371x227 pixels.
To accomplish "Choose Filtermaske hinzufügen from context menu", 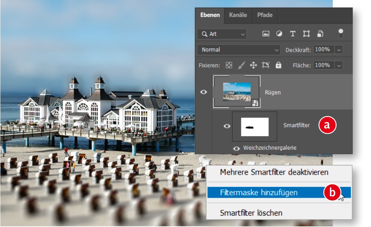I will pos(259,192).
